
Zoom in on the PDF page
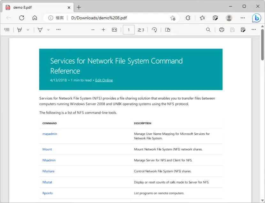[x=103, y=30]
